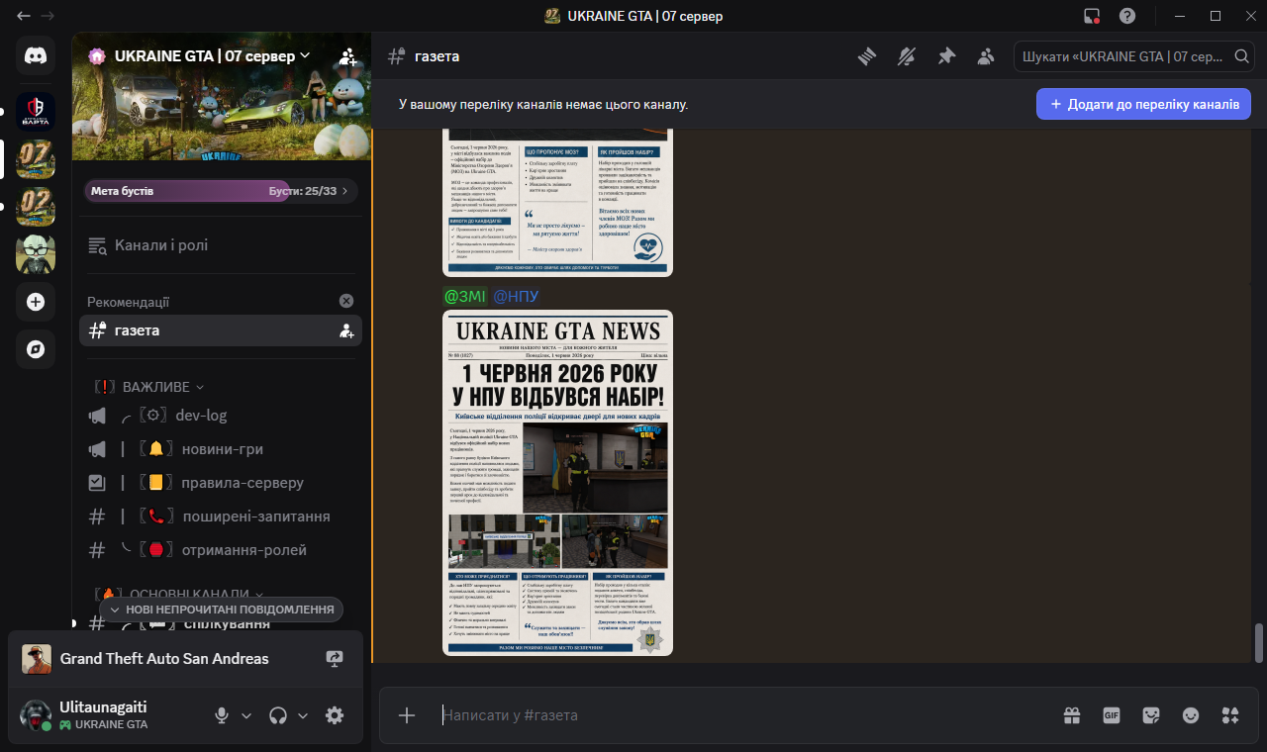
Task: Click Додати до переліку каналів button
Action: [1143, 104]
